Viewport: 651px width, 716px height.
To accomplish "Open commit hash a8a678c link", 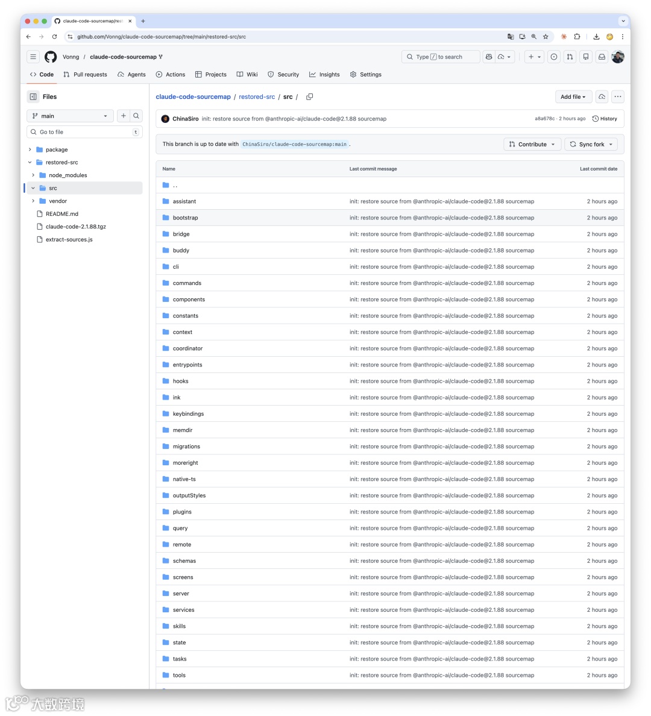I will [544, 119].
